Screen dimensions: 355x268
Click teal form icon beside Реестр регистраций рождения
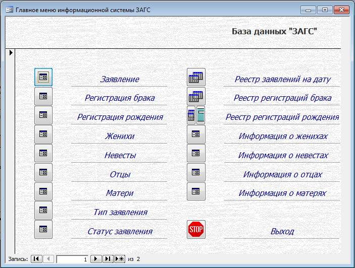(201, 115)
